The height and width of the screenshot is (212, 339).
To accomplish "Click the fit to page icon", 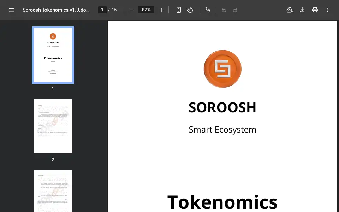I will click(x=179, y=10).
